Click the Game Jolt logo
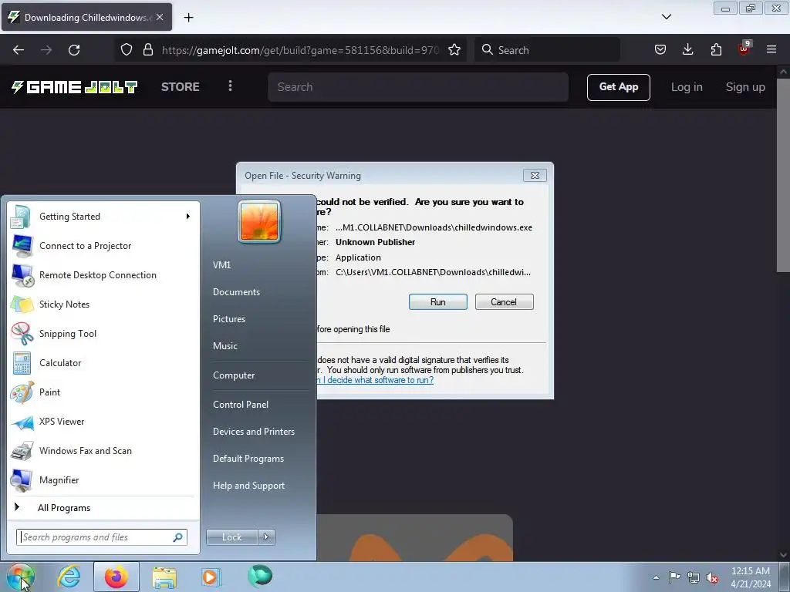Image resolution: width=790 pixels, height=592 pixels. [x=75, y=87]
